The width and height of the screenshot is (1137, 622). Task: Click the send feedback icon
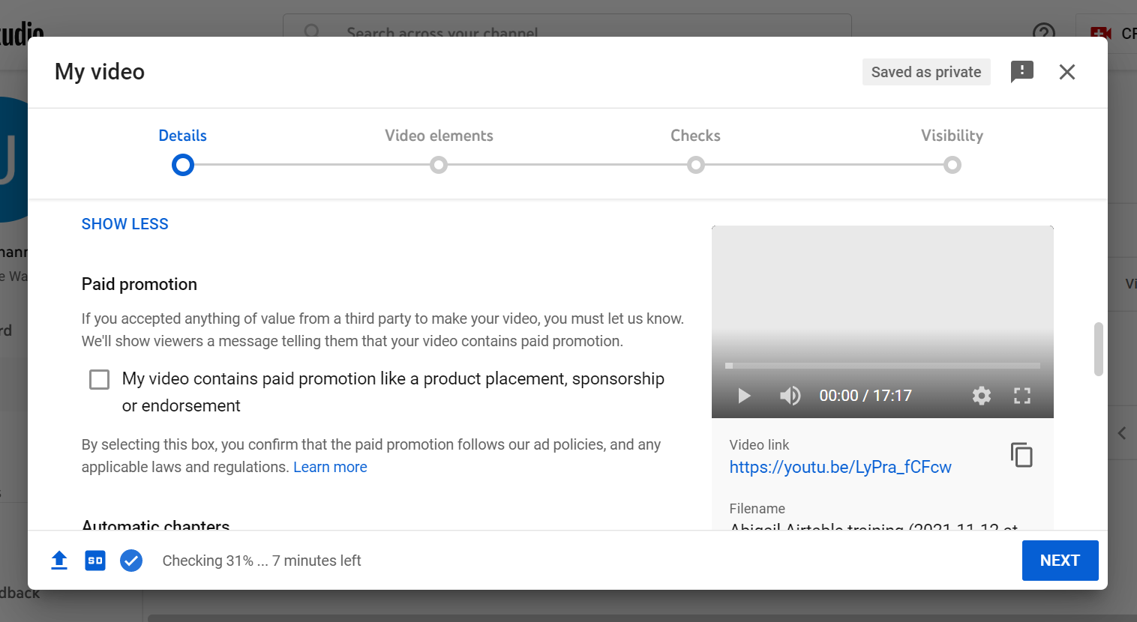coord(1021,72)
